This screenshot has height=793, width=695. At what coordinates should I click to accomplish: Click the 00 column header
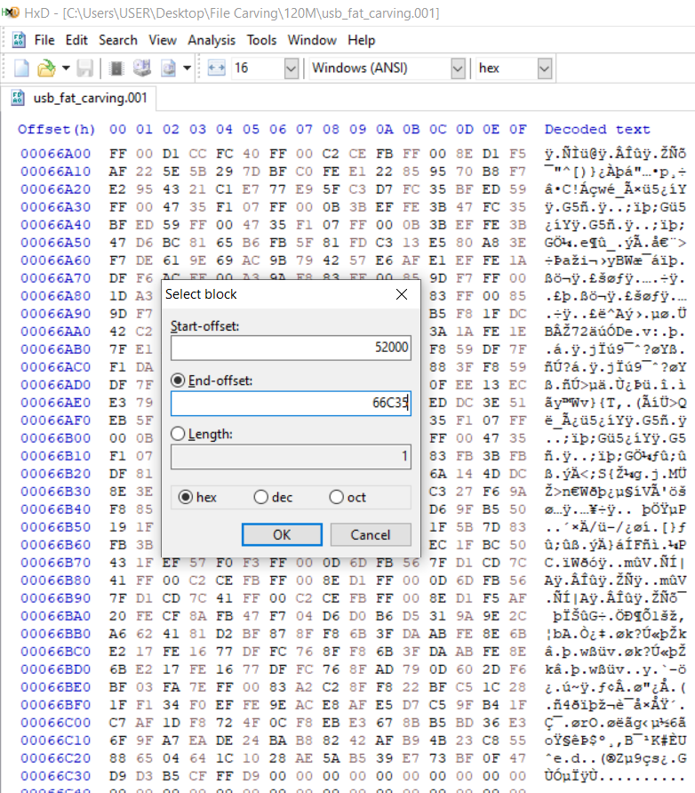117,130
